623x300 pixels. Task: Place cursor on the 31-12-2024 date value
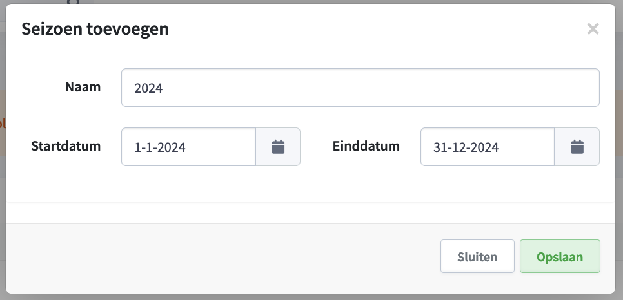coord(466,147)
